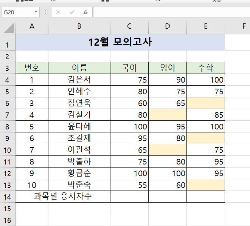Click the 영어 header cell
This screenshot has width=250, height=226.
(x=168, y=68)
